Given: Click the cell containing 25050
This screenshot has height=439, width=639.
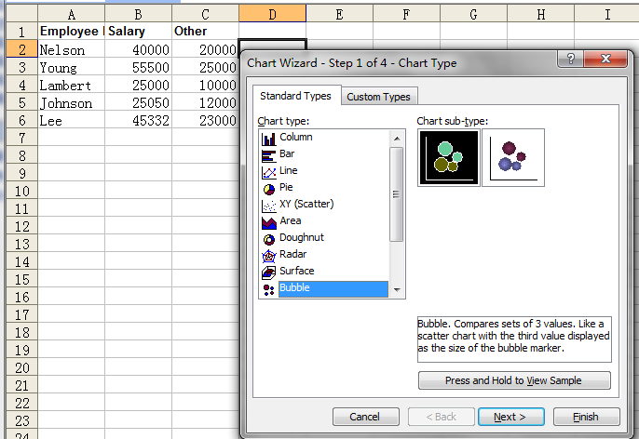Looking at the screenshot, I should click(138, 102).
